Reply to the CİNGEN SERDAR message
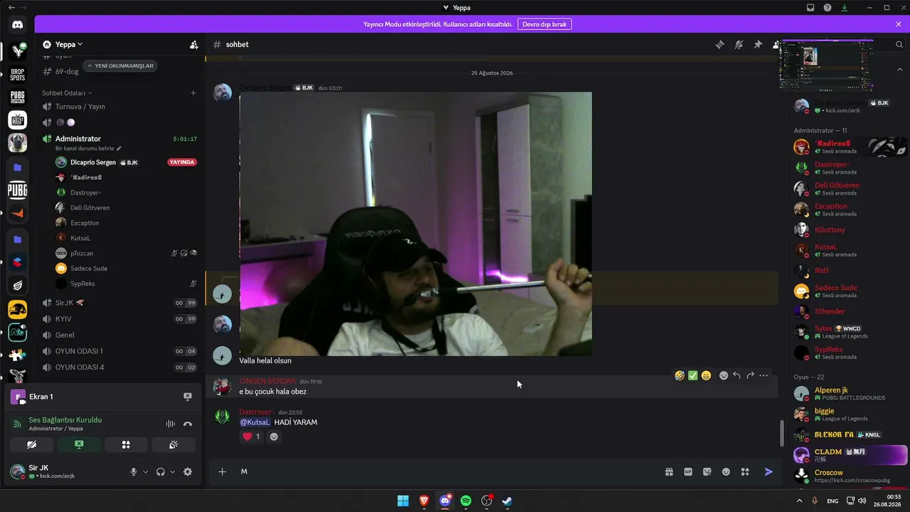Screen dimensions: 910x512 (737, 375)
